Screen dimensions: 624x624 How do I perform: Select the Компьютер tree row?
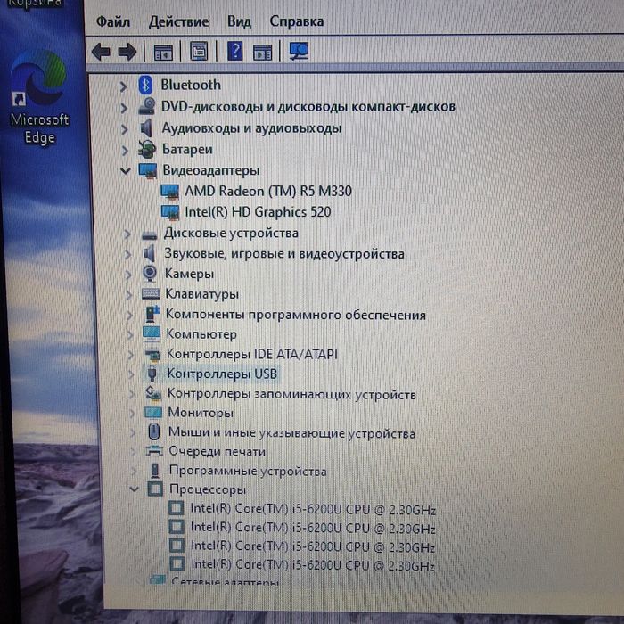click(201, 334)
